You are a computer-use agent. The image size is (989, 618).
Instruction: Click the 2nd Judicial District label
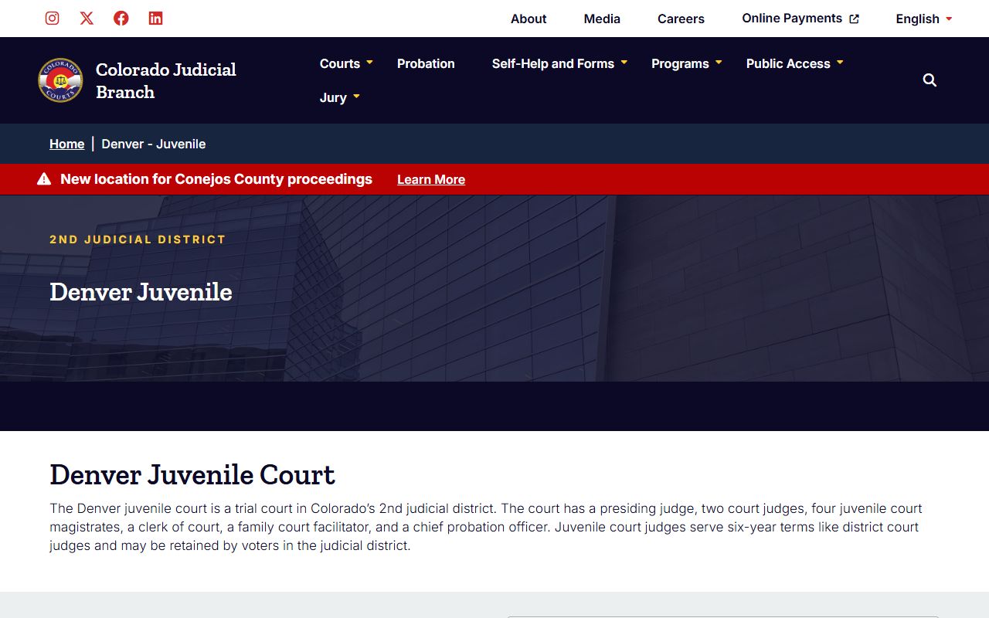pos(138,239)
